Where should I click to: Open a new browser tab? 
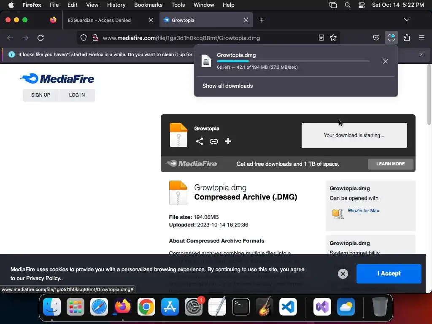tap(262, 20)
